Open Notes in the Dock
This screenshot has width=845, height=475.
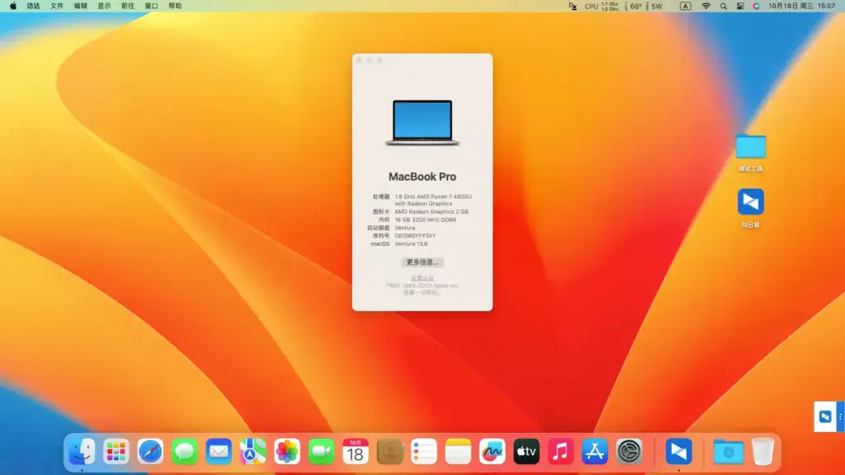point(458,451)
